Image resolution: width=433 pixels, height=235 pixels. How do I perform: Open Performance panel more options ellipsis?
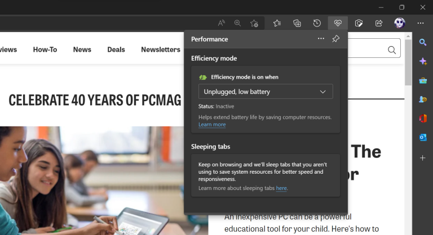click(x=321, y=39)
